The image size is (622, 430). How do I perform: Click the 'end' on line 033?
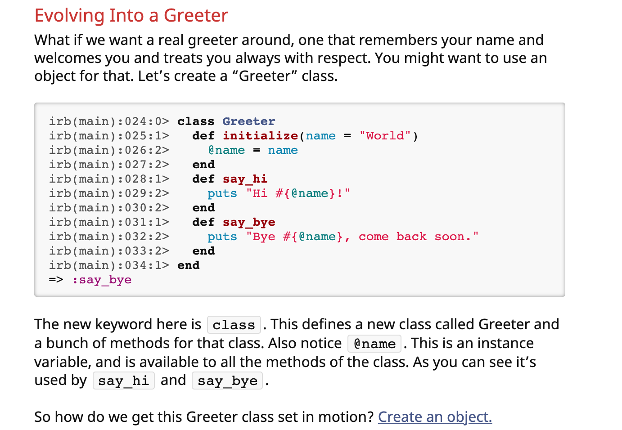[203, 251]
